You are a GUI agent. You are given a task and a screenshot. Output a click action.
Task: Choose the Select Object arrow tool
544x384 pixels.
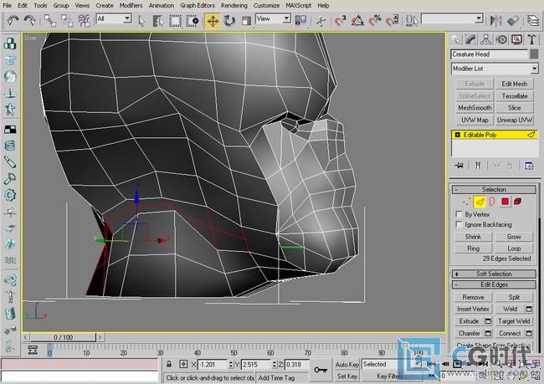tap(141, 21)
